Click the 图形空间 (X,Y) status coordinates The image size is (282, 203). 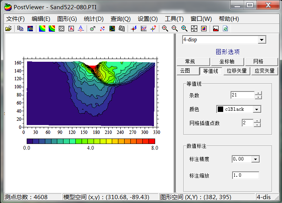coord(207,197)
